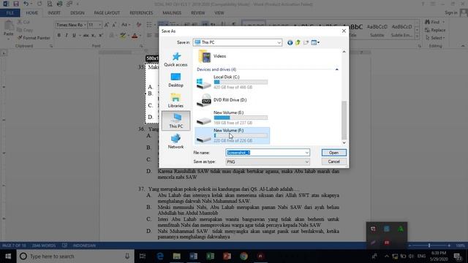The height and width of the screenshot is (263, 468).
Task: Click the File name input field
Action: tap(265, 153)
